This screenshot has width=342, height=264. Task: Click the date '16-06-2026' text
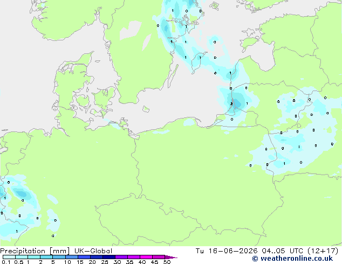[x=232, y=251]
